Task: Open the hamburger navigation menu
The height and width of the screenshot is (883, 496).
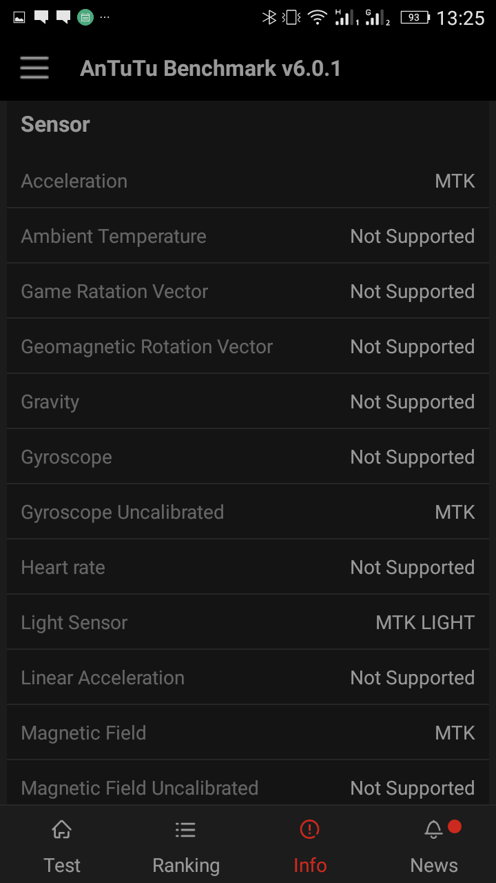Action: tap(34, 68)
